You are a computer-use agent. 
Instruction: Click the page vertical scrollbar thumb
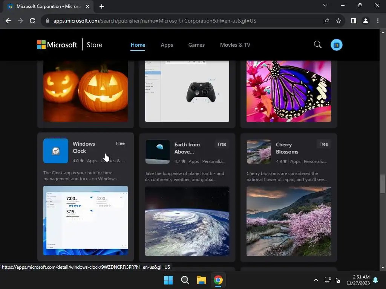point(383,184)
